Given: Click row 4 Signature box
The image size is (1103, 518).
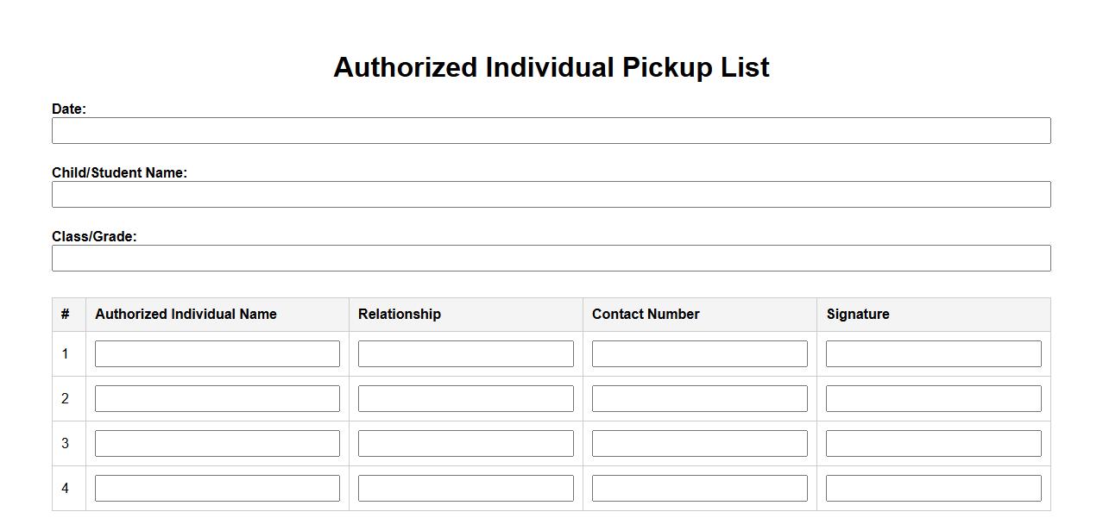Looking at the screenshot, I should (x=934, y=489).
